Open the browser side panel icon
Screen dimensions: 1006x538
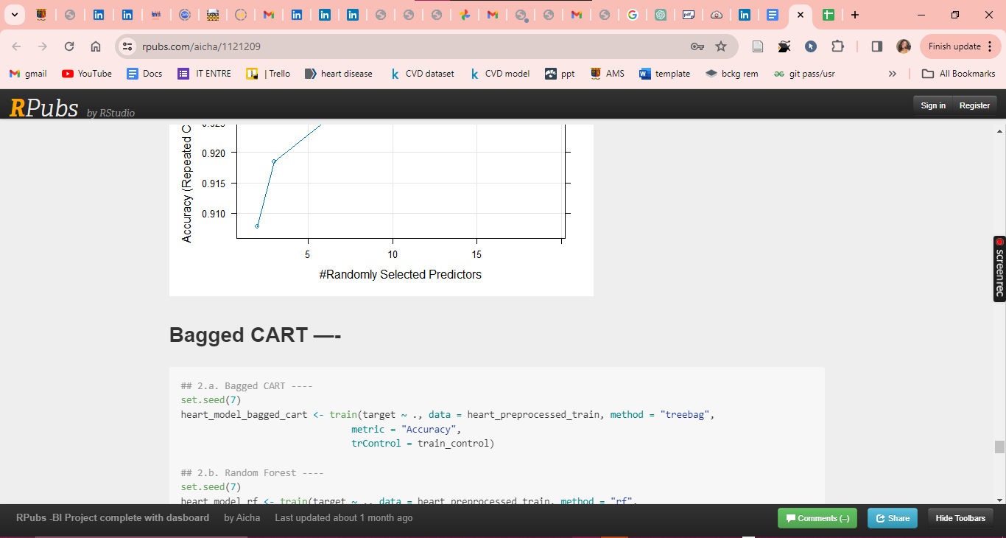click(876, 46)
